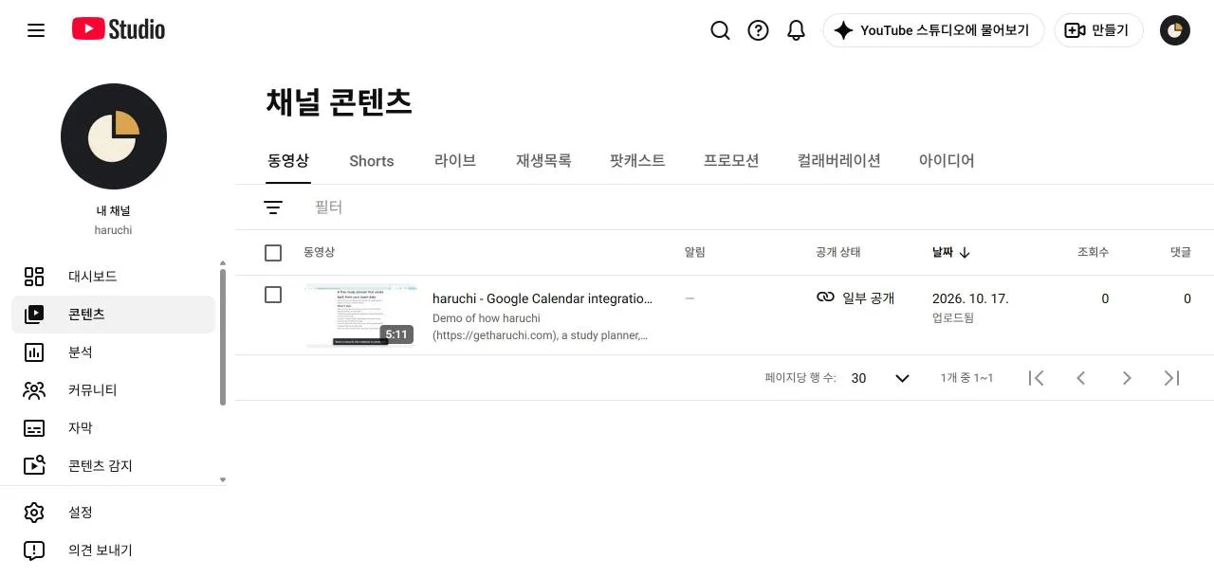Open the search magnifier icon
1214x577 pixels.
[720, 30]
